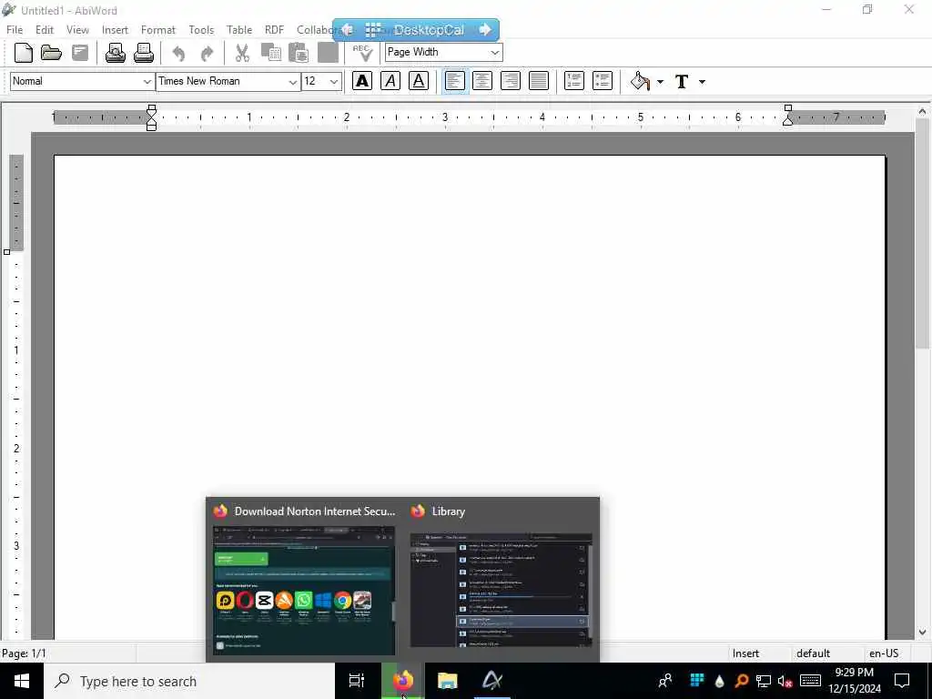Toggle bulleted list formatting
The image size is (932, 699).
(x=603, y=81)
